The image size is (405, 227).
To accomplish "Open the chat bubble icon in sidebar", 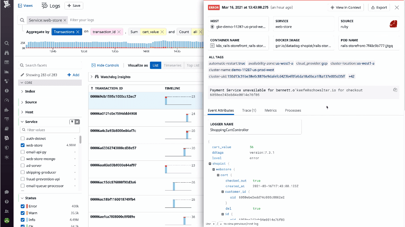I will 7,192.
